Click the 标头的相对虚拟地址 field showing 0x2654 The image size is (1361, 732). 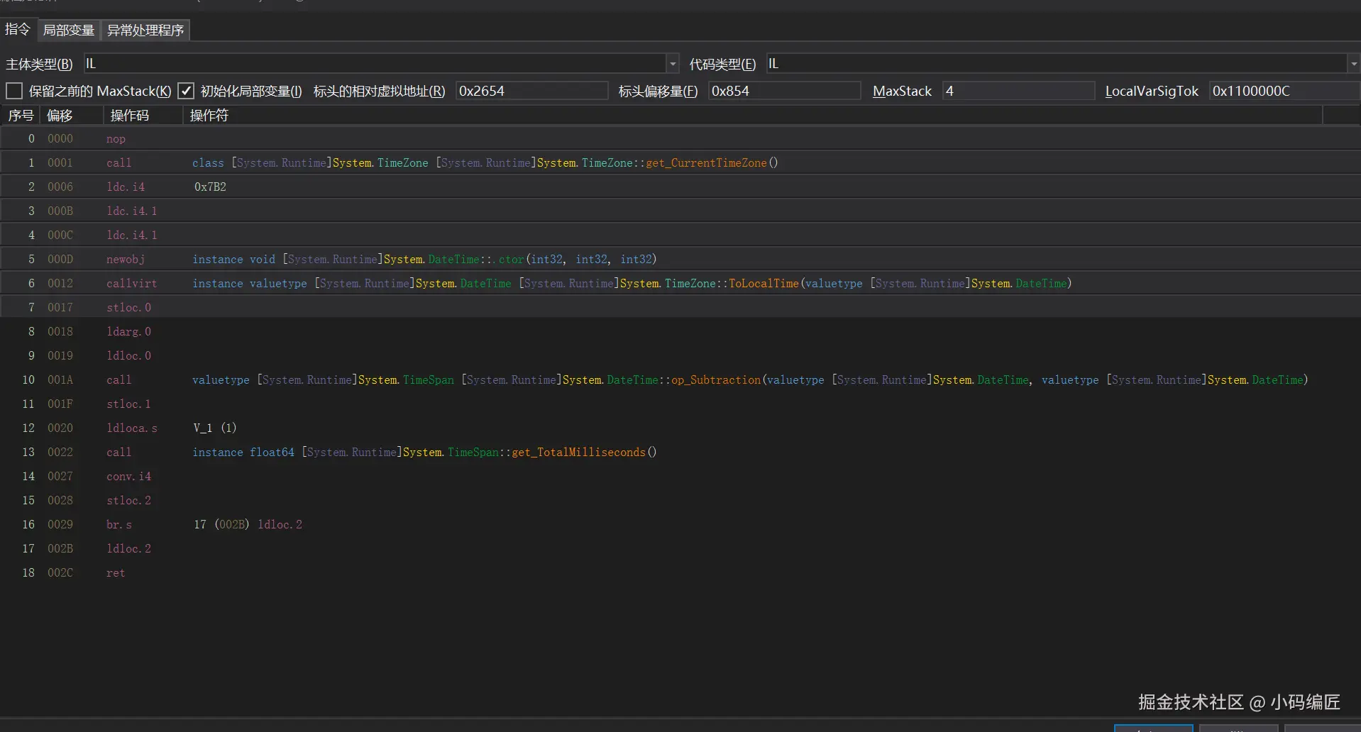click(x=531, y=91)
